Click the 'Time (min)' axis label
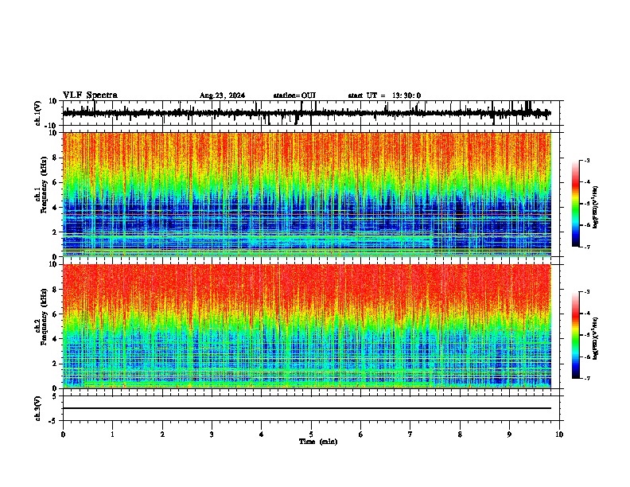The height and width of the screenshot is (487, 630). pos(318,442)
